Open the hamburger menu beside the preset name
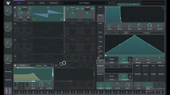The width and height of the screenshot is (170, 95). 113,3
